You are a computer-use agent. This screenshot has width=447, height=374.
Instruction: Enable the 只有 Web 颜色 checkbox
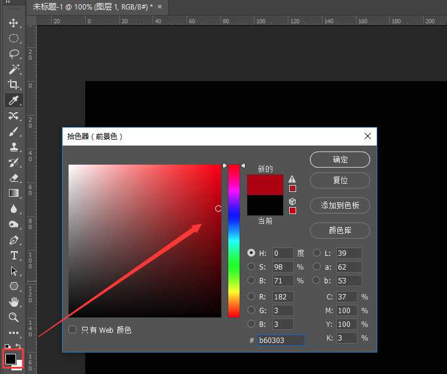[x=73, y=330]
